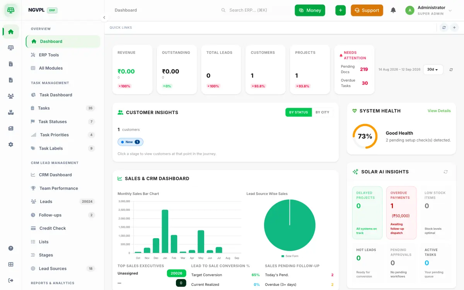The height and width of the screenshot is (290, 464).
Task: Collapse the sidebar with the chevron
Action: (x=104, y=17)
